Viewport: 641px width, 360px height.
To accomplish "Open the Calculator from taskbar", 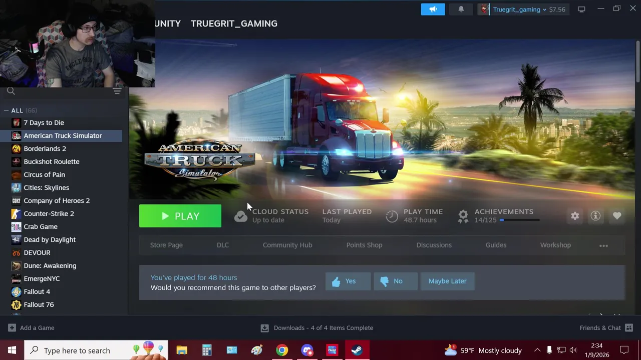I will (x=207, y=350).
